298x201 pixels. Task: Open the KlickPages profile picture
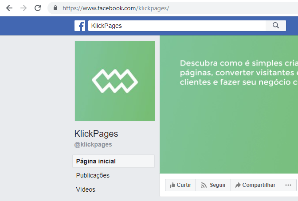tap(115, 81)
